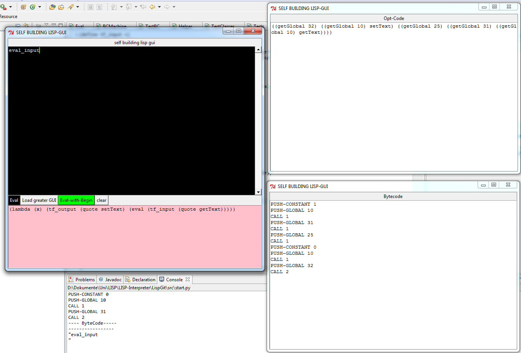Expand the Search icon dropdown arrow
Image resolution: width=521 pixels, height=353 pixels.
(77, 7)
